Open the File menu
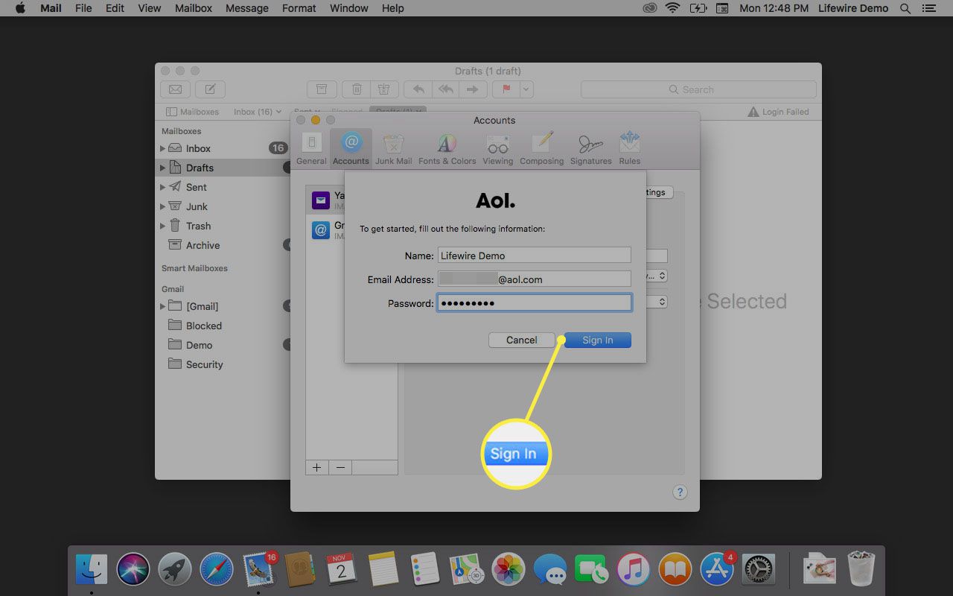Screen dimensions: 953x596 pos(83,8)
